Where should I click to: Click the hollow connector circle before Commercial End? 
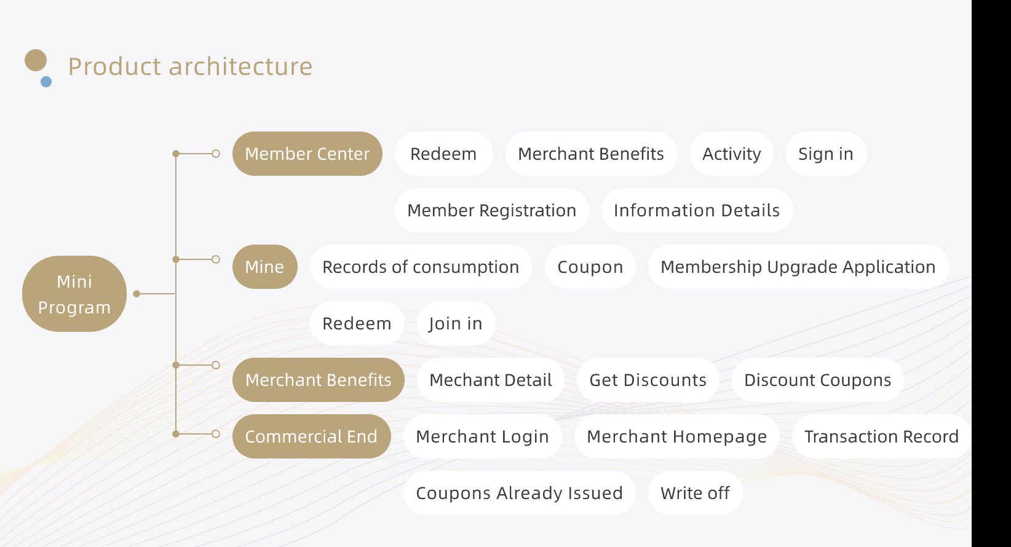click(216, 434)
